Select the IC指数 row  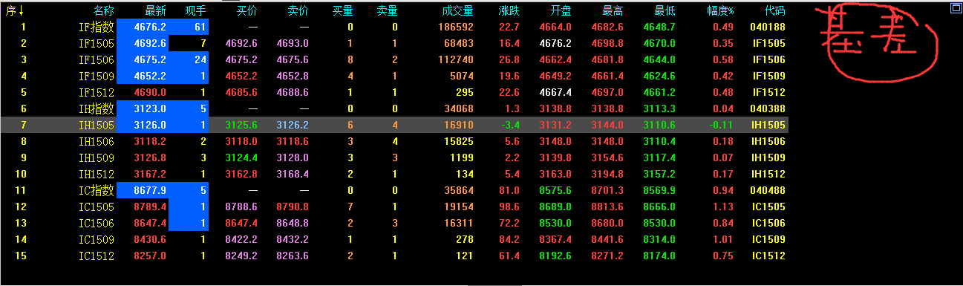tap(394, 190)
